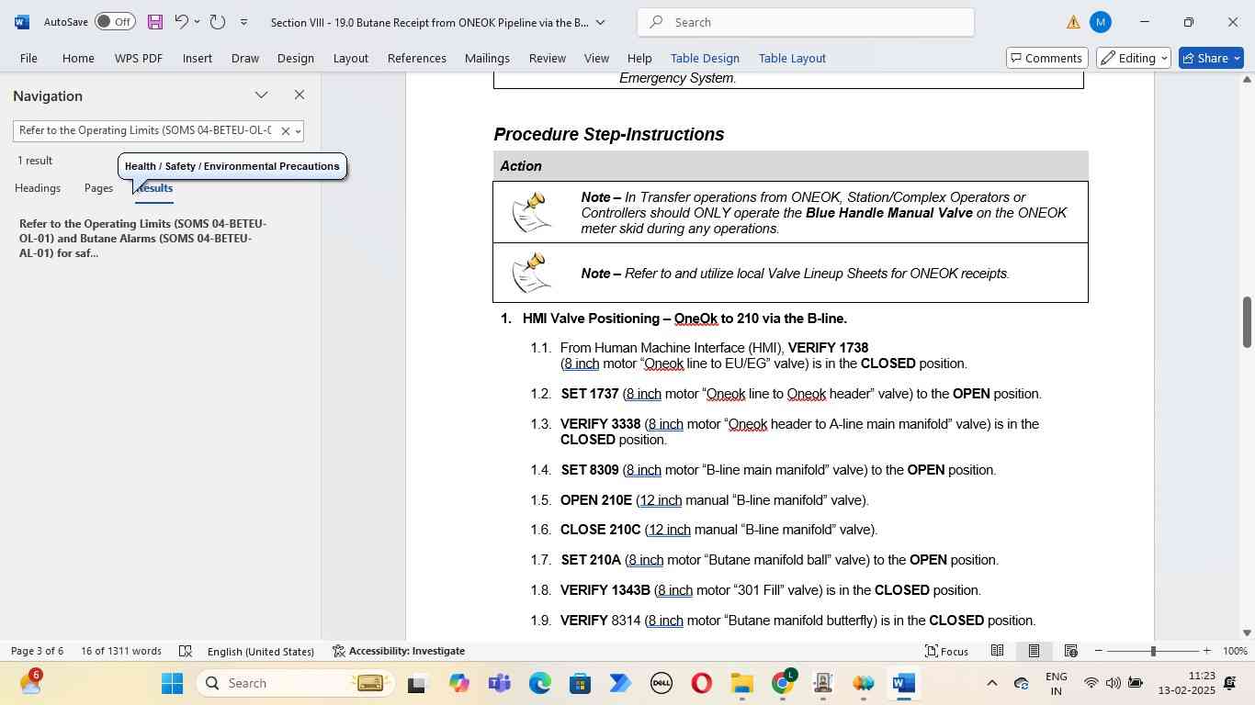Open Customize Quick Access Toolbar dropdown

tap(243, 22)
